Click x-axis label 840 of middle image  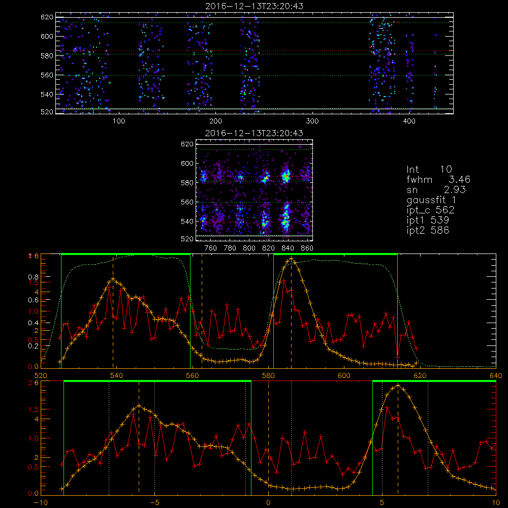coord(288,248)
